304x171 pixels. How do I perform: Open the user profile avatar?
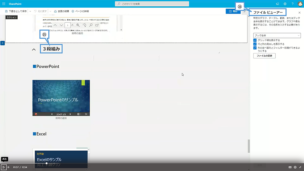300,4
